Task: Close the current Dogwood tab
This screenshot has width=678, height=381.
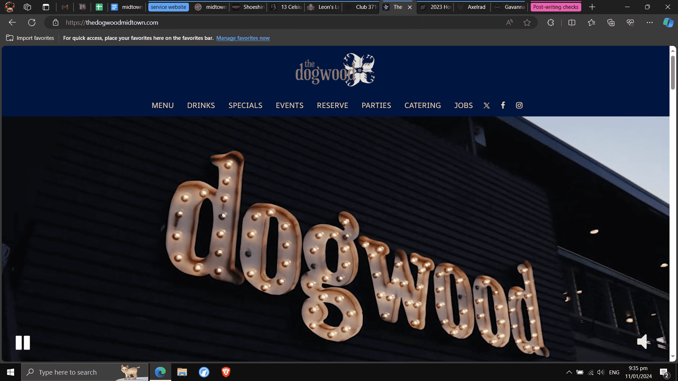Action: 410,7
